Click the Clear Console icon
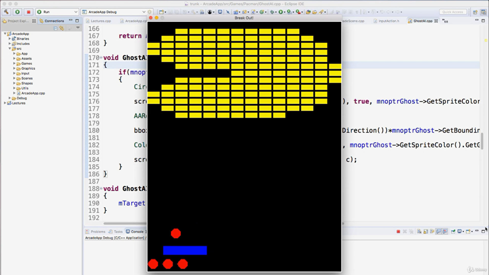 419,231
